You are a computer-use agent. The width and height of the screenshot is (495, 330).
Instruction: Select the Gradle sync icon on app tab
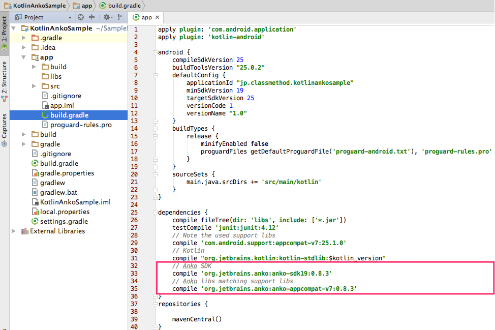point(136,17)
